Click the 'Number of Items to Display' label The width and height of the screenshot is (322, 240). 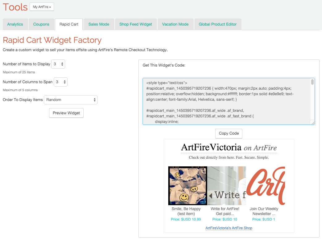point(27,64)
